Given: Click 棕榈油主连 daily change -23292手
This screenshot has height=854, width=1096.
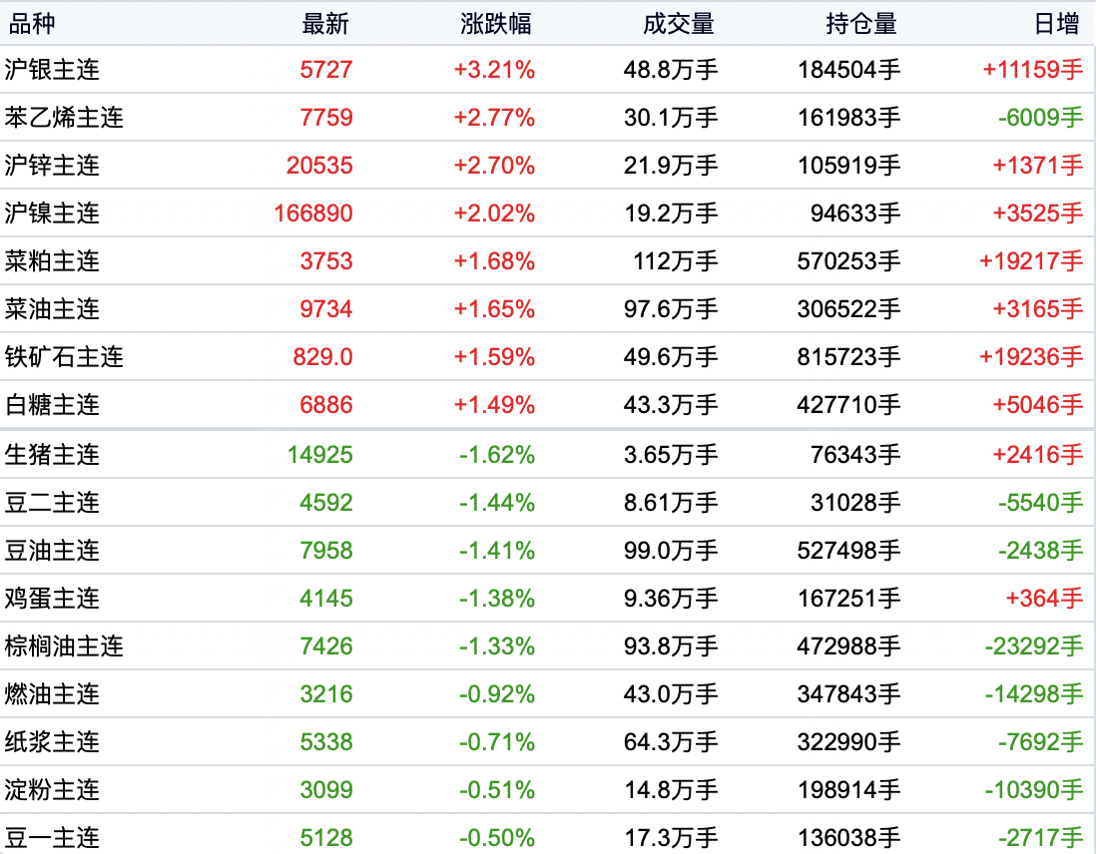Looking at the screenshot, I should pos(1033,646).
